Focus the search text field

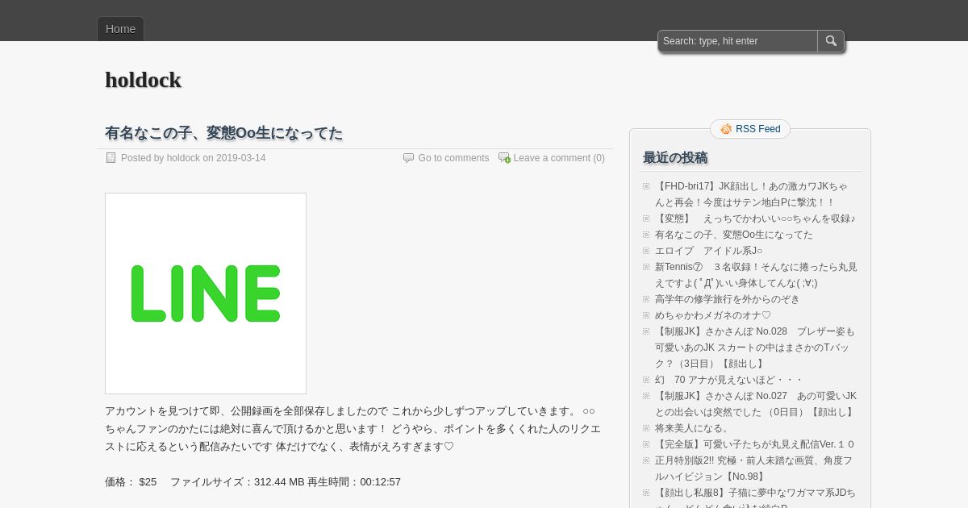click(x=738, y=41)
